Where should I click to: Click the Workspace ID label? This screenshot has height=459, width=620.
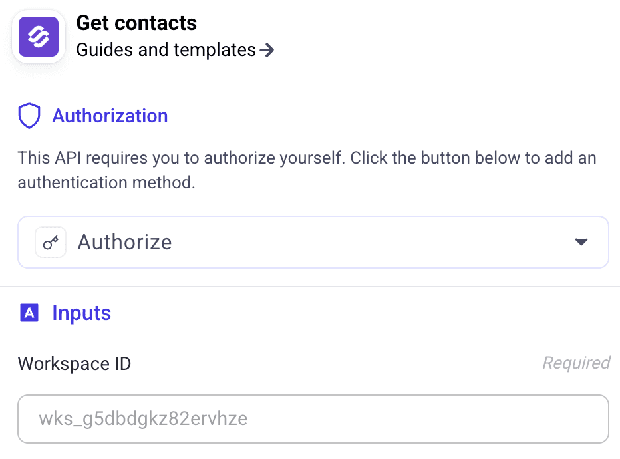click(x=74, y=363)
